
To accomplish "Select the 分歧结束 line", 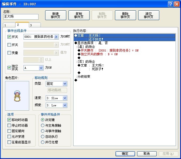I will (125, 77).
